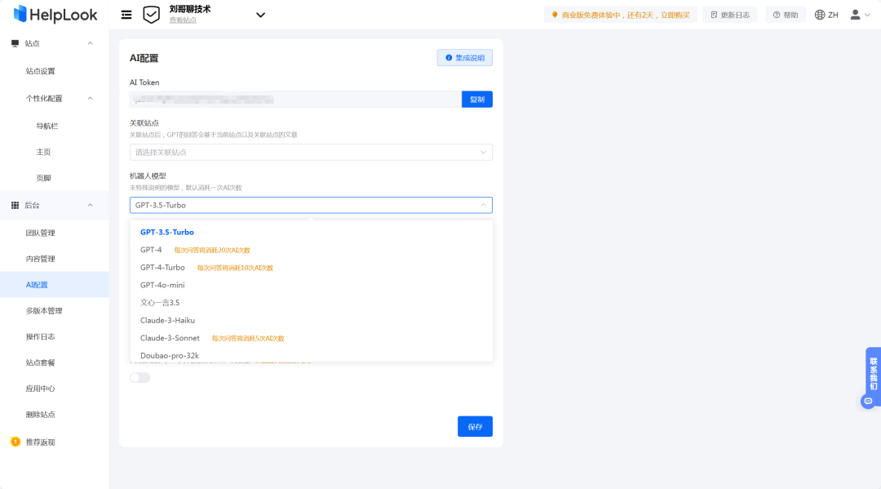The width and height of the screenshot is (881, 489).
Task: Select GPT-4-Turbo model option
Action: coord(312,268)
